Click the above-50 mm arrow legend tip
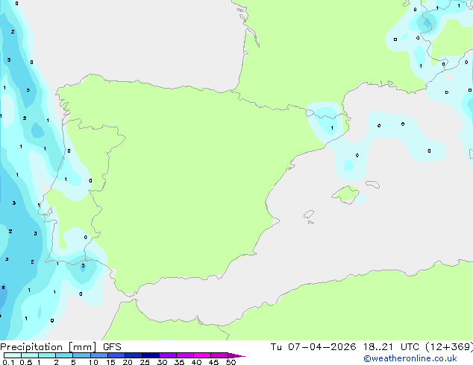Viewport: 473px width, 365px height. pos(236,355)
